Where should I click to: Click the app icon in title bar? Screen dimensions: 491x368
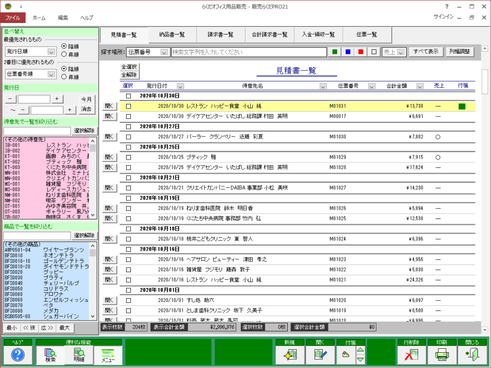(8, 6)
